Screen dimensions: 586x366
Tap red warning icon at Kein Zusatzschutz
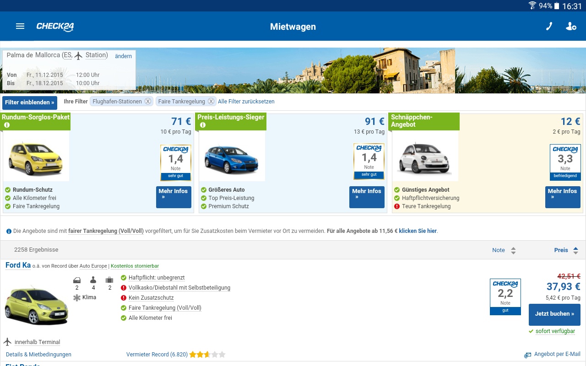pos(124,298)
